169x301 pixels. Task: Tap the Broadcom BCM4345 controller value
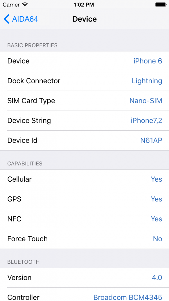click(x=128, y=297)
